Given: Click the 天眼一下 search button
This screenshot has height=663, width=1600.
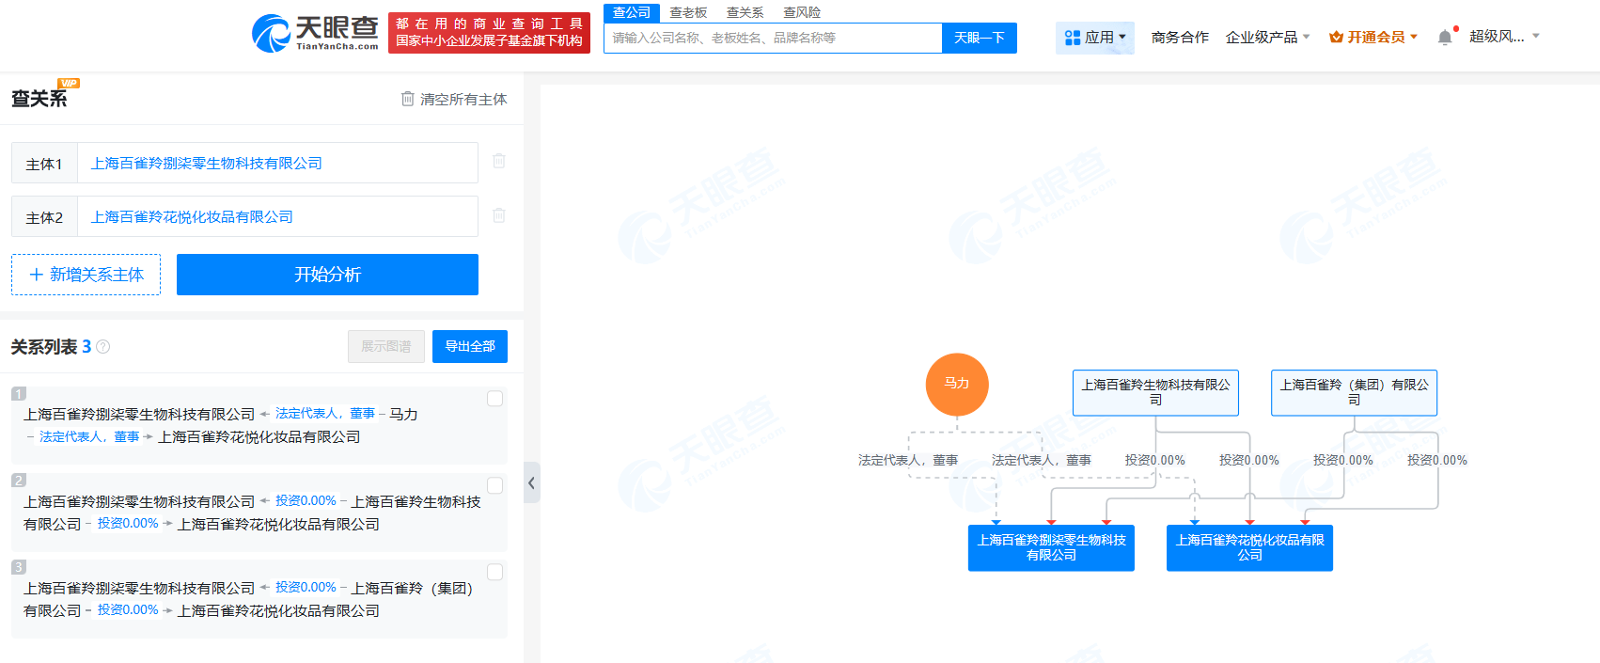Looking at the screenshot, I should pos(980,38).
